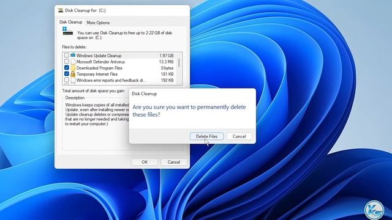Uncheck the Temporary Internet Files checkbox
Viewport: 392px width, 220px height.
(x=67, y=74)
